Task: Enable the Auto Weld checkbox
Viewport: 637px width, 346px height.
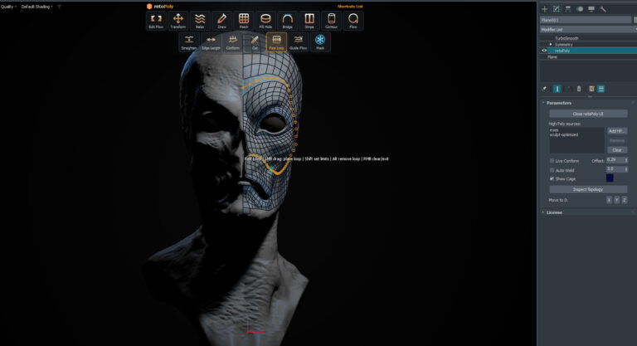Action: pyautogui.click(x=552, y=170)
